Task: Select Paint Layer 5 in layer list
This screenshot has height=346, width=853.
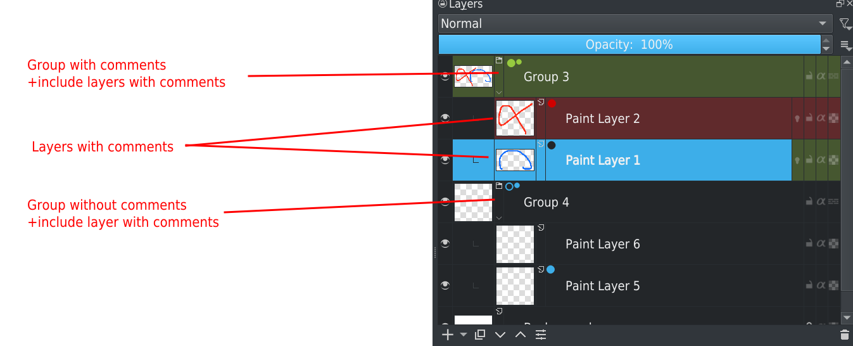Action: [x=602, y=286]
